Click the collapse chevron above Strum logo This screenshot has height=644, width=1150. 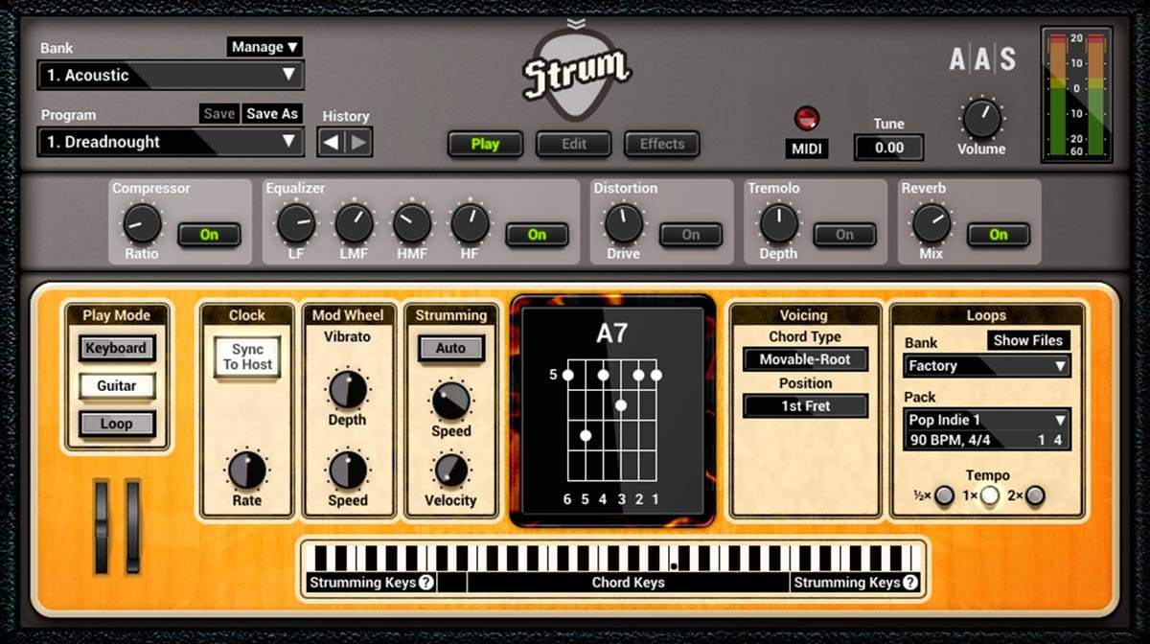tap(575, 23)
